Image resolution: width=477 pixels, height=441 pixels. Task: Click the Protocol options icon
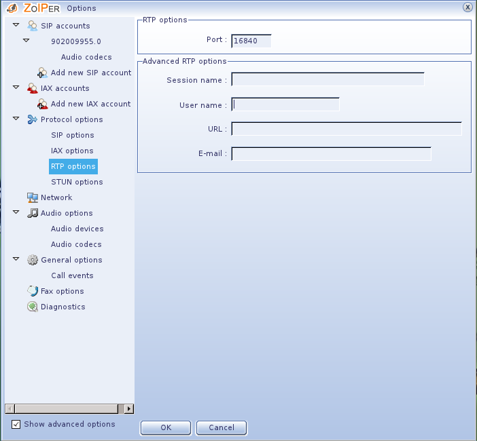click(x=33, y=119)
